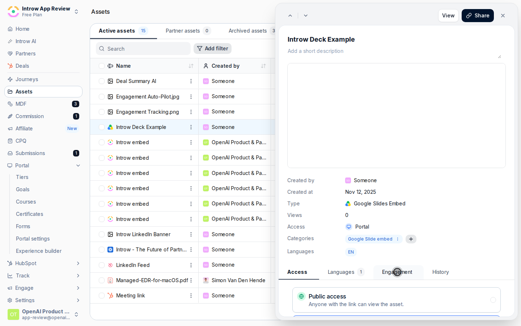Click Add filter button

[x=212, y=49]
